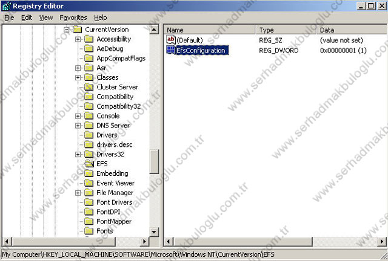Sort values by Data column header

[x=352, y=30]
